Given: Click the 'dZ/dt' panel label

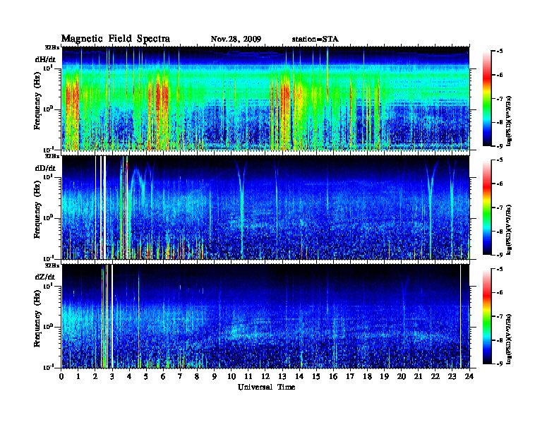Looking at the screenshot, I should tap(45, 277).
